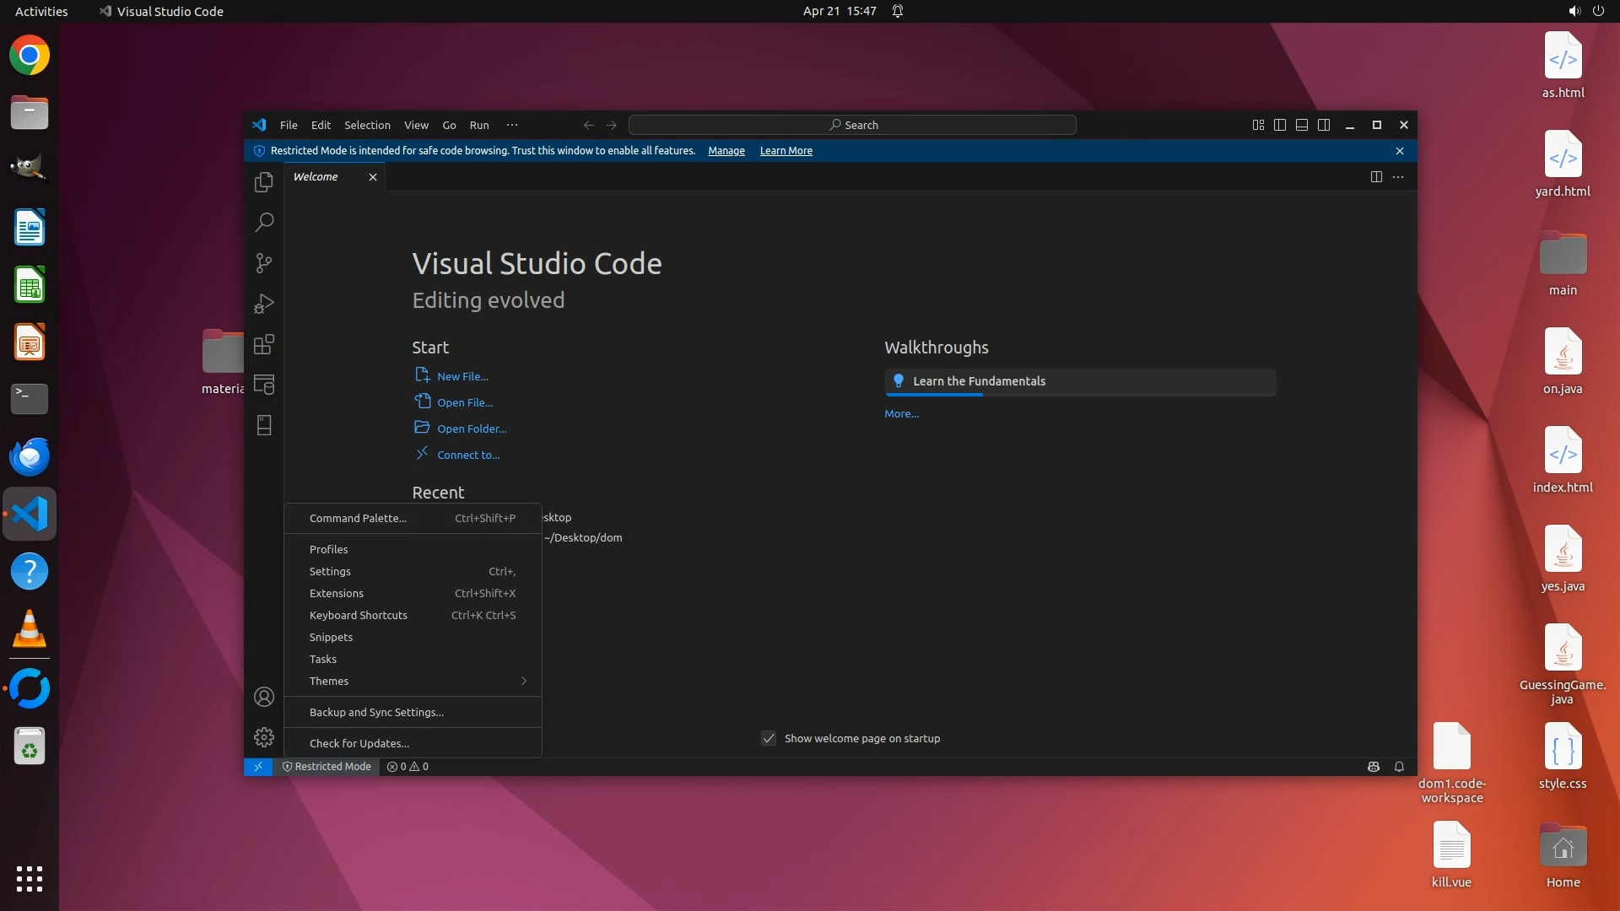
Task: Click the Search command center field
Action: (x=852, y=125)
